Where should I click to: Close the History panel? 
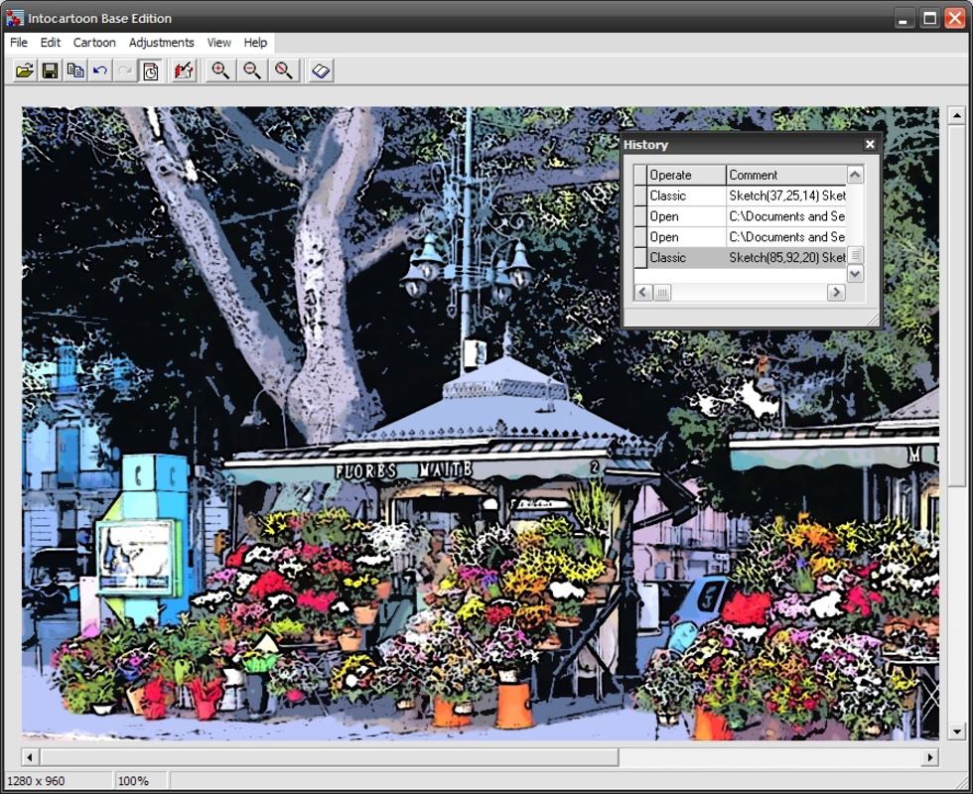(x=870, y=144)
